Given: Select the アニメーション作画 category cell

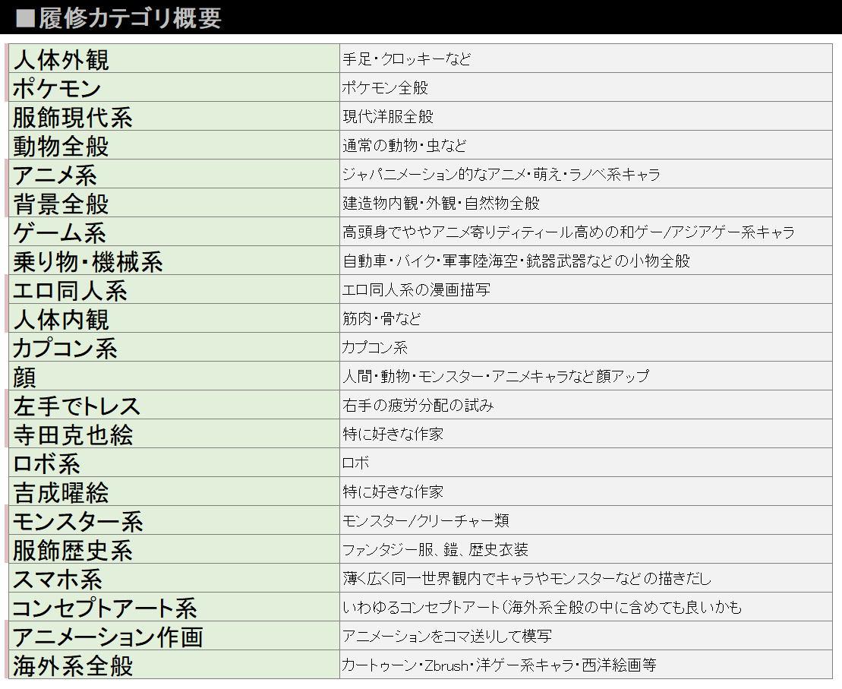Looking at the screenshot, I should pyautogui.click(x=174, y=636).
